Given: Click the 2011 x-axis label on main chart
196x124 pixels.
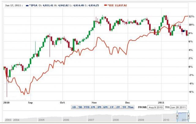Looking at the screenshot, I should click(161, 103).
